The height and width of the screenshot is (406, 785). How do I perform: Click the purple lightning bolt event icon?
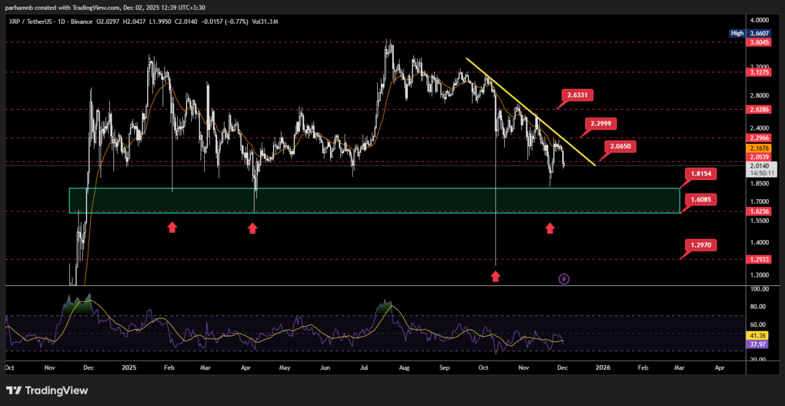564,279
